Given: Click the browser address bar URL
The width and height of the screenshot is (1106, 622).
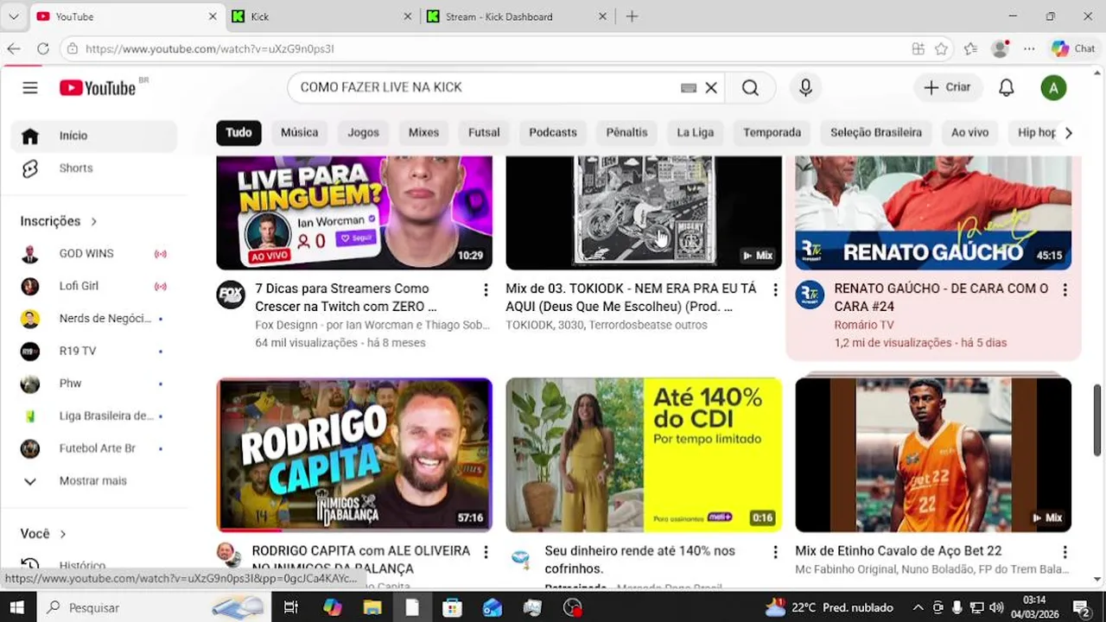Looking at the screenshot, I should point(210,49).
